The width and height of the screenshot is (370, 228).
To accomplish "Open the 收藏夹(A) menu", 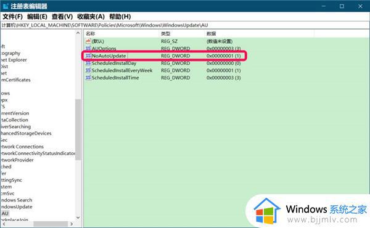I will (x=91, y=17).
